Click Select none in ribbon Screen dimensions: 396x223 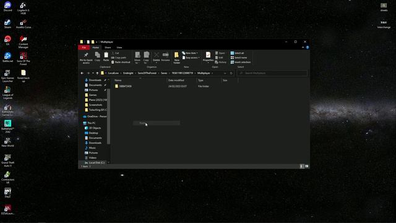(x=239, y=58)
